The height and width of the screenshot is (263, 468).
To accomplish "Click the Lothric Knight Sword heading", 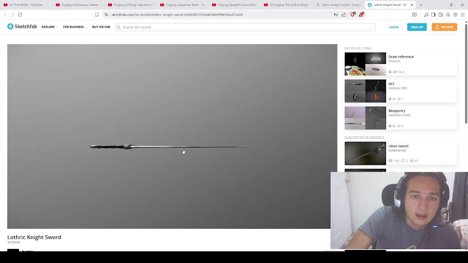I will [x=34, y=237].
